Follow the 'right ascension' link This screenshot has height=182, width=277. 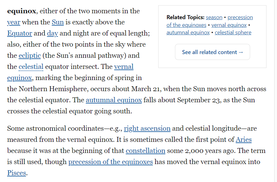[x=147, y=129]
